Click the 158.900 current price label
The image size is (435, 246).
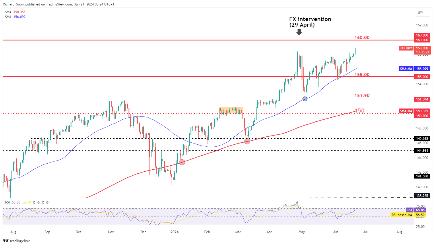(x=422, y=48)
